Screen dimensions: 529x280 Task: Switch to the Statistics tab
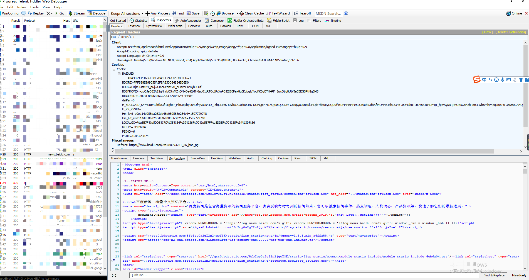point(139,21)
